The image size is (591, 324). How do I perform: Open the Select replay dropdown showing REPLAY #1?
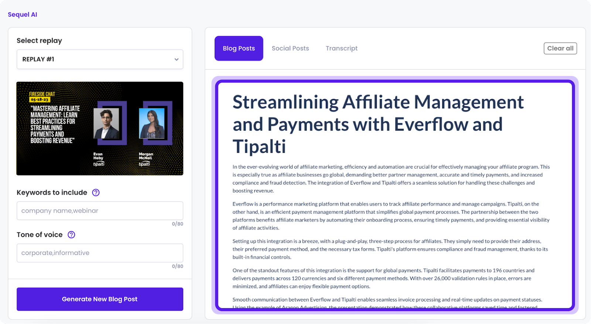(x=100, y=59)
